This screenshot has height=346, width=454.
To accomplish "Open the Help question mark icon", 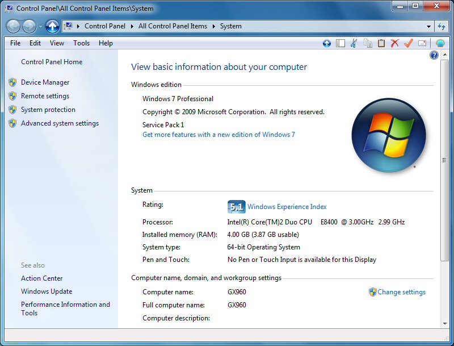I will (434, 55).
